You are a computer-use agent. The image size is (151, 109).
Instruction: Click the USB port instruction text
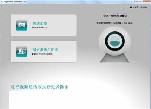(x=115, y=23)
